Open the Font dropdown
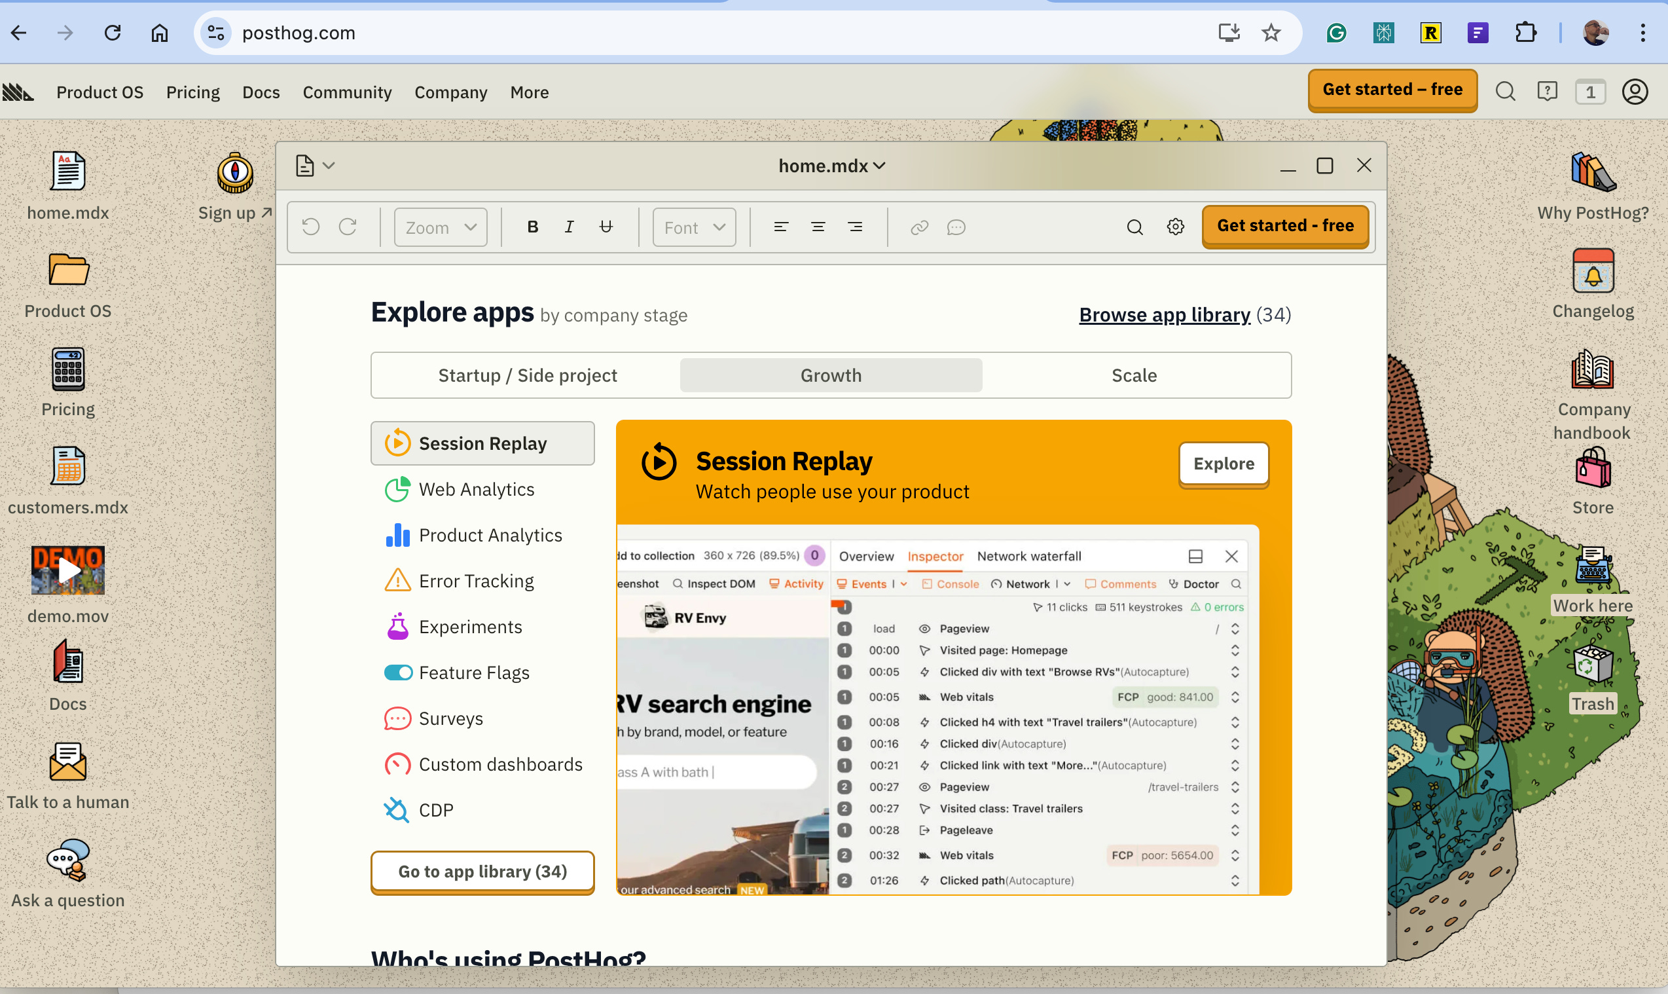The width and height of the screenshot is (1668, 994). (694, 227)
